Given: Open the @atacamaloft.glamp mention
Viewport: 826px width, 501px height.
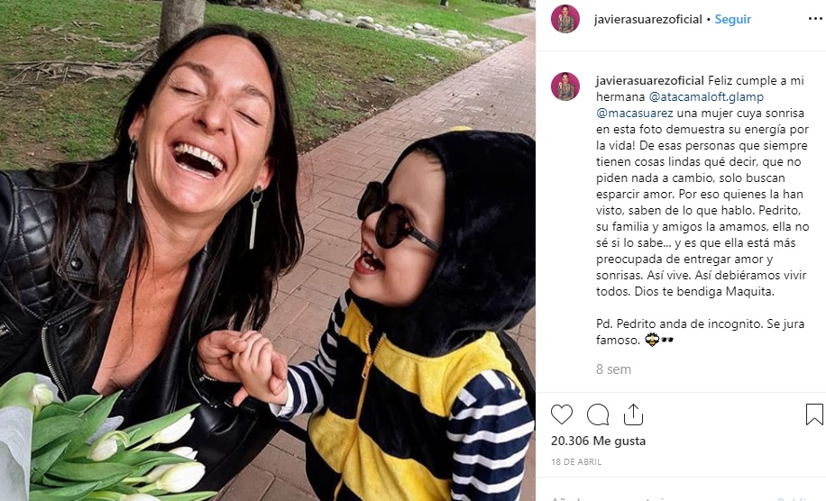Looking at the screenshot, I should click(x=706, y=96).
